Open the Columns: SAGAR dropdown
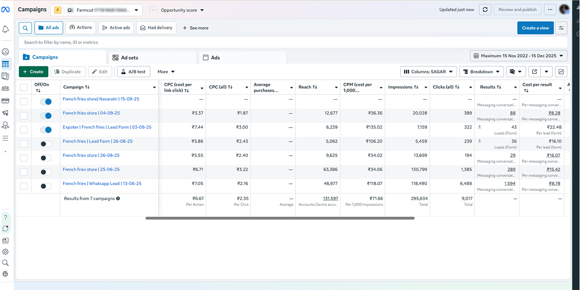The width and height of the screenshot is (581, 290). [428, 72]
